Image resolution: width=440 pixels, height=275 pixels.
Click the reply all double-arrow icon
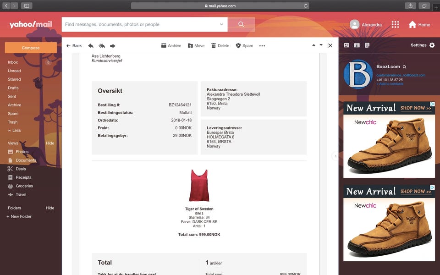click(x=102, y=46)
